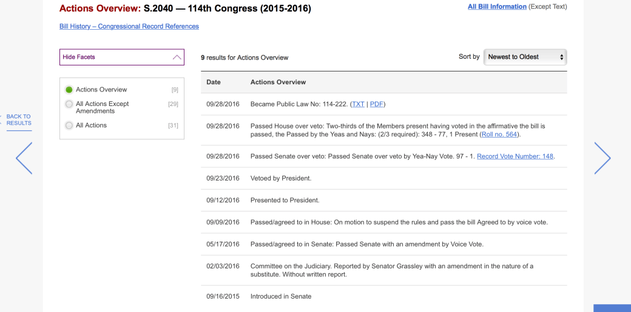Select All Actions Except Amendments option
This screenshot has width=631, height=312.
coord(69,104)
